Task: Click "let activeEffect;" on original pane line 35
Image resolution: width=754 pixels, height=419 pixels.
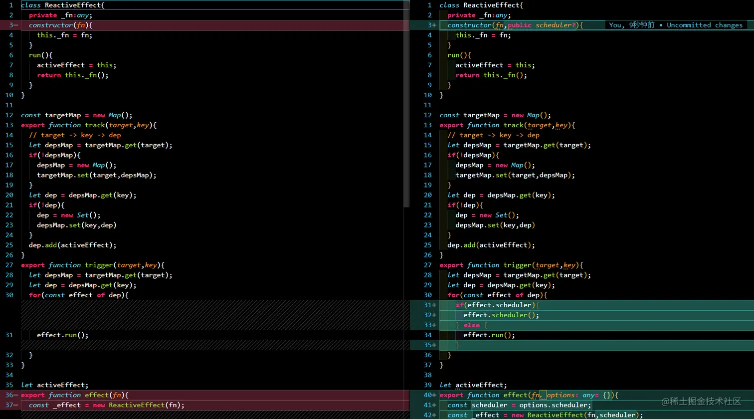Action: [55, 385]
